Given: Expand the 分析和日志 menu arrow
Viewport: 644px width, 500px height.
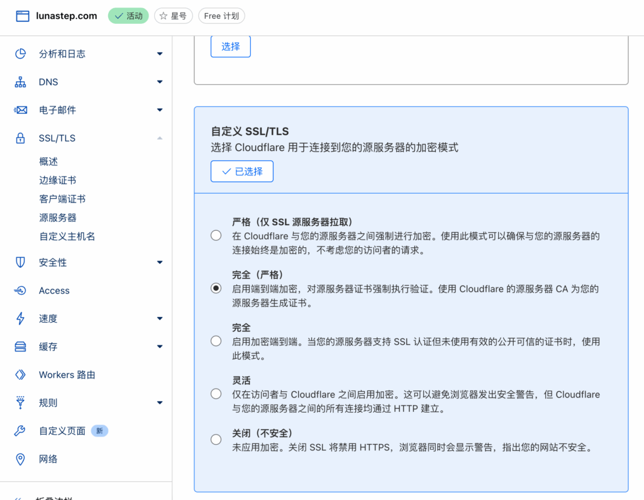Looking at the screenshot, I should point(160,54).
